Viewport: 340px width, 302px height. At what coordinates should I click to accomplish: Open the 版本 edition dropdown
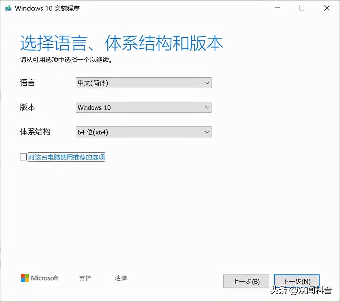(x=207, y=107)
